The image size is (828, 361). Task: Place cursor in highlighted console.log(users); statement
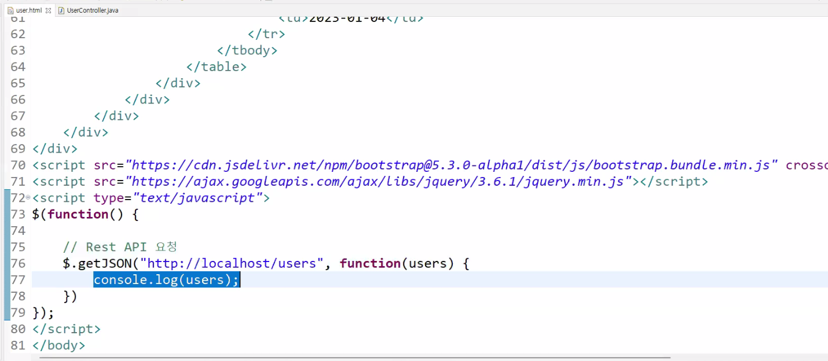pyautogui.click(x=166, y=280)
